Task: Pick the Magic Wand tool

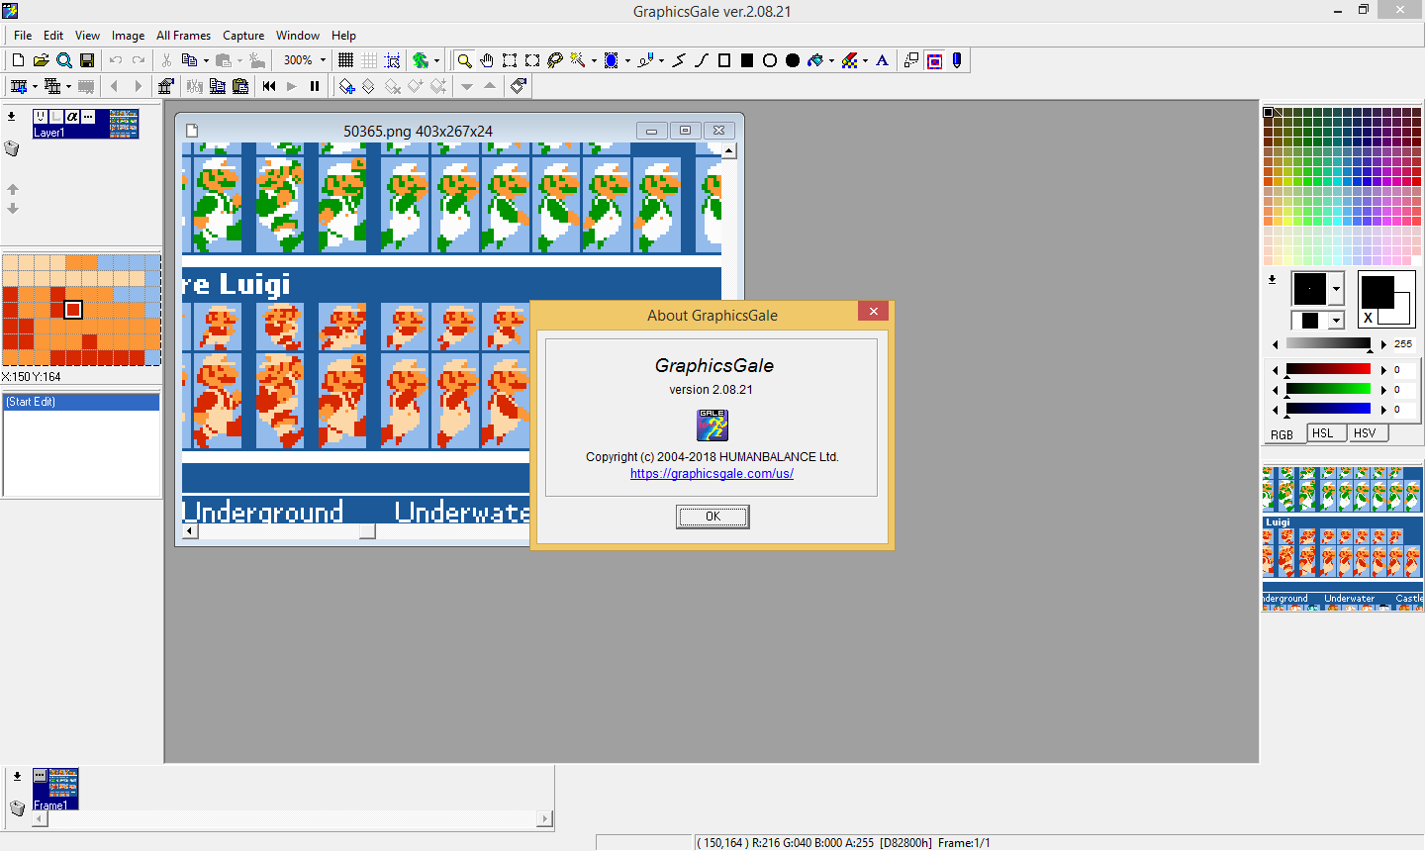Action: coord(578,60)
